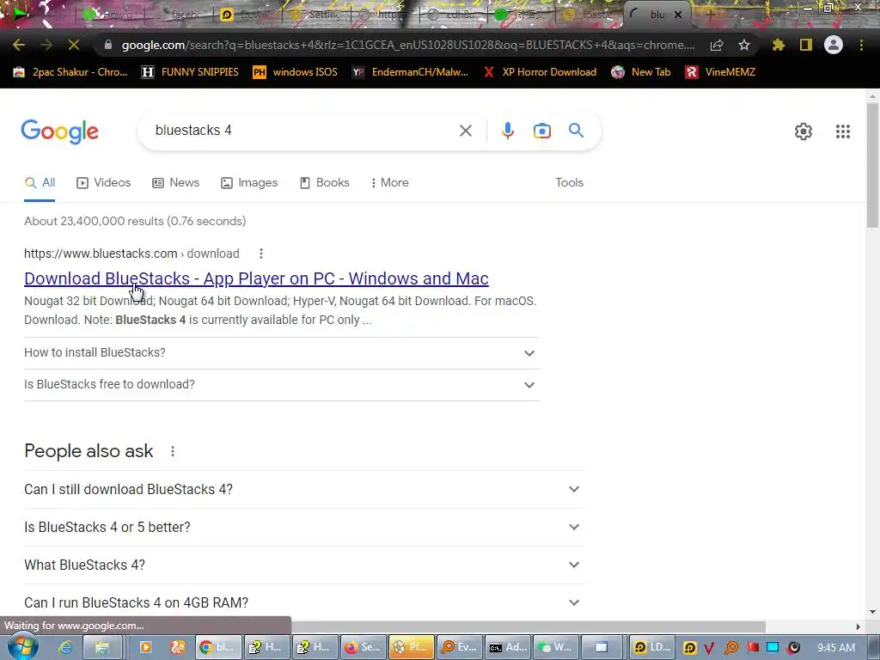880x660 pixels.
Task: Expand Is BlueStacks free to download?
Action: (x=282, y=385)
